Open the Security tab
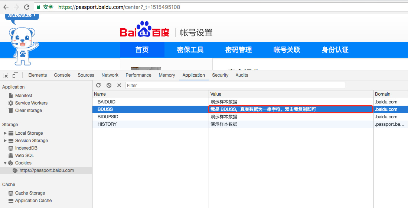408x208 pixels. [220, 75]
